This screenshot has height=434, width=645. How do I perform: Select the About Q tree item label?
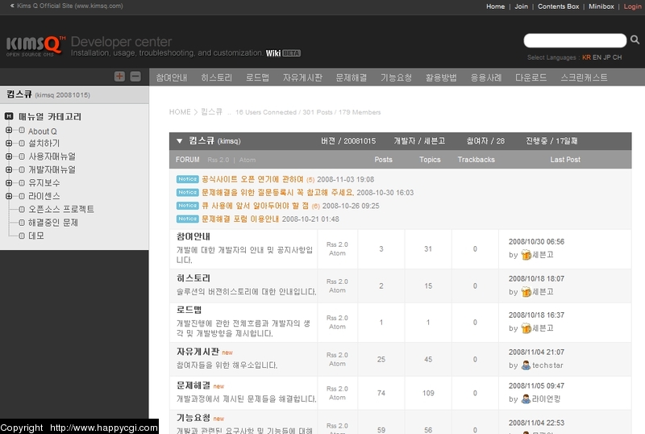click(x=43, y=131)
